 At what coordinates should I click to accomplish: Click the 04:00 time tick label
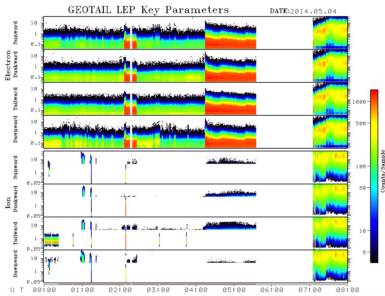pyautogui.click(x=196, y=290)
